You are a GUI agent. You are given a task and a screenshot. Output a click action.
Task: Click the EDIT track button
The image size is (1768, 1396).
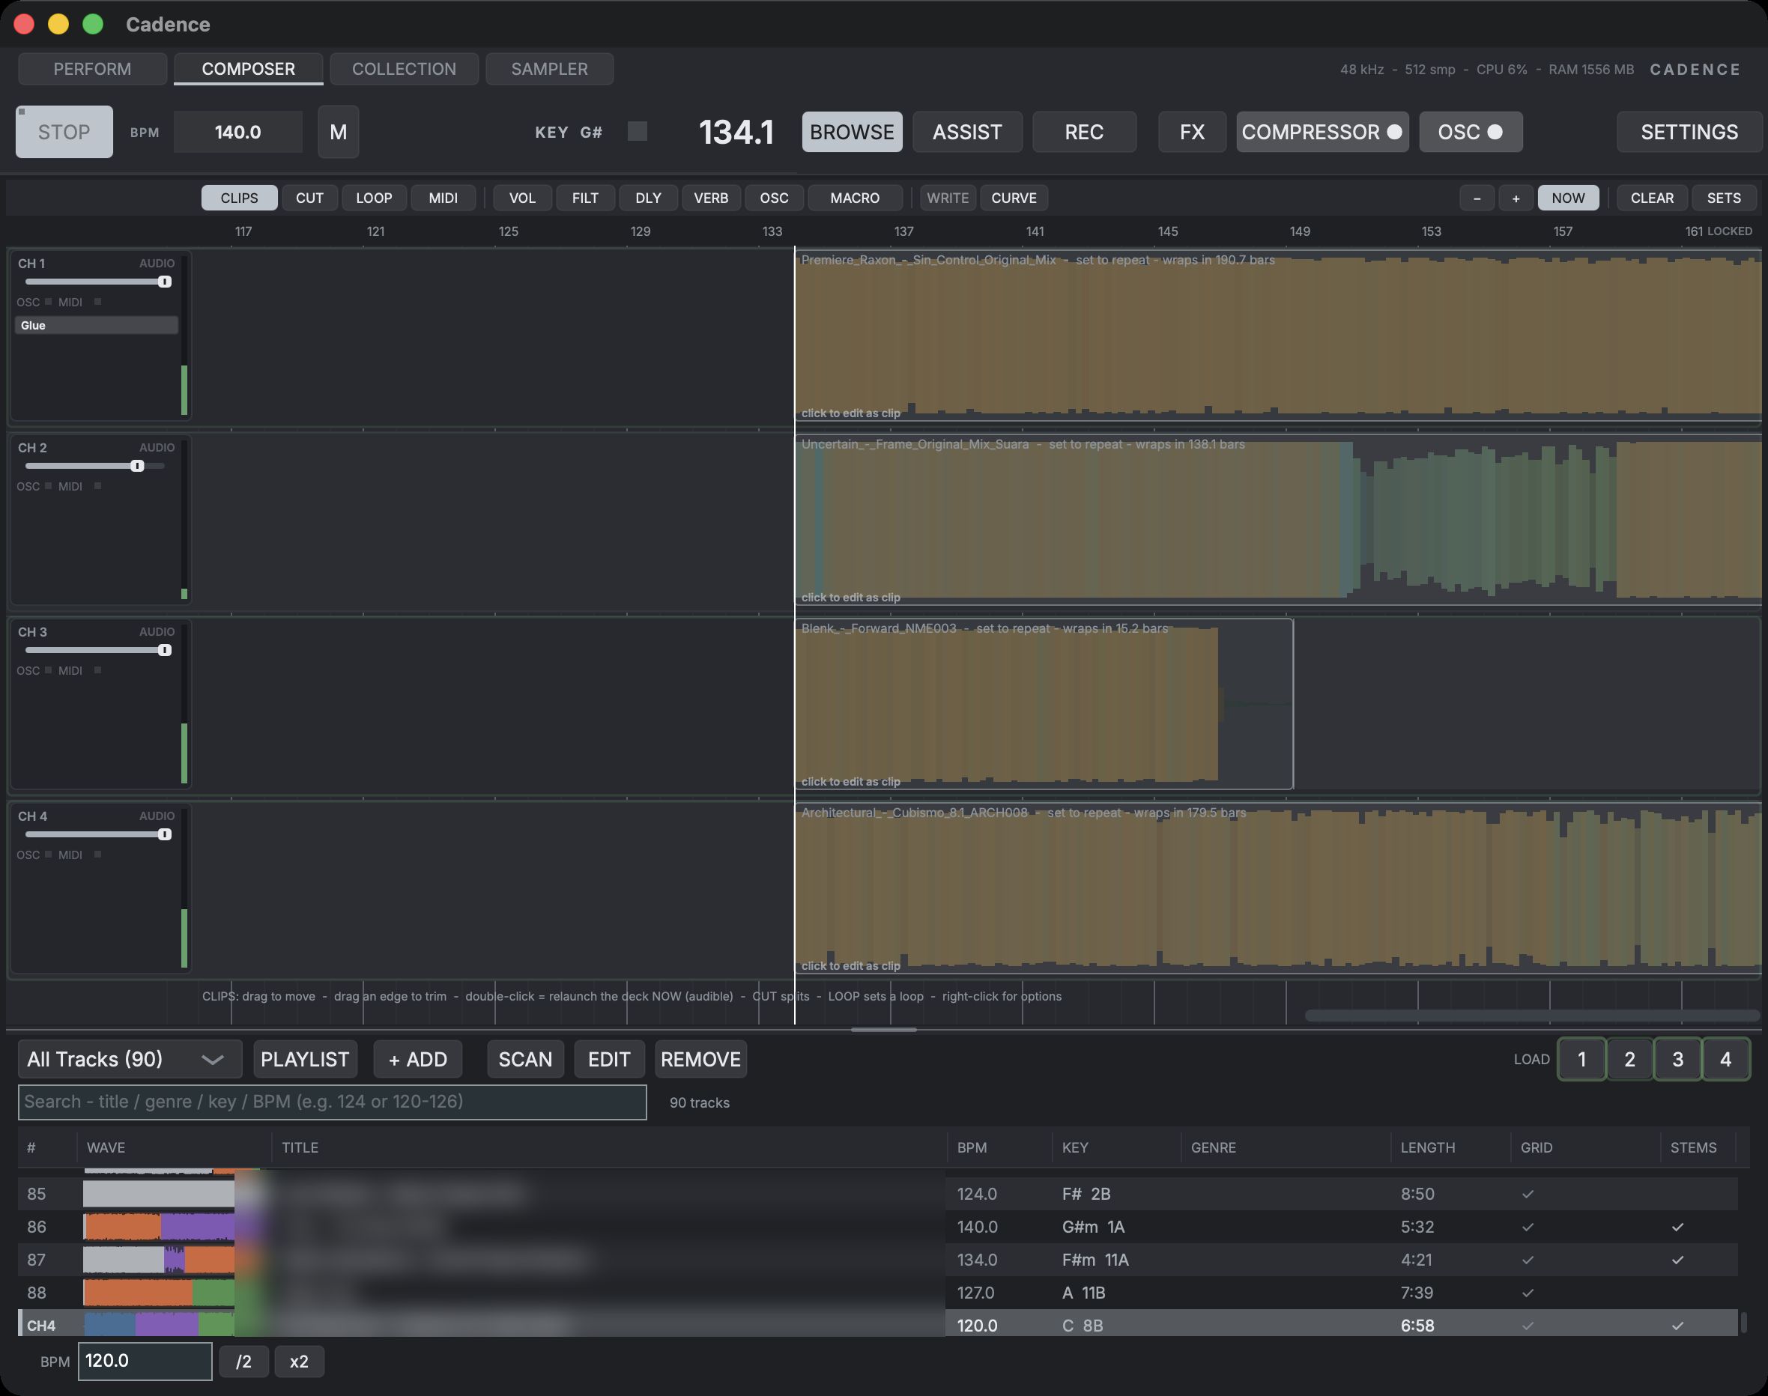pyautogui.click(x=609, y=1059)
